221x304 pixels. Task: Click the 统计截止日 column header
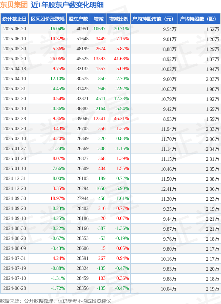point(14,19)
